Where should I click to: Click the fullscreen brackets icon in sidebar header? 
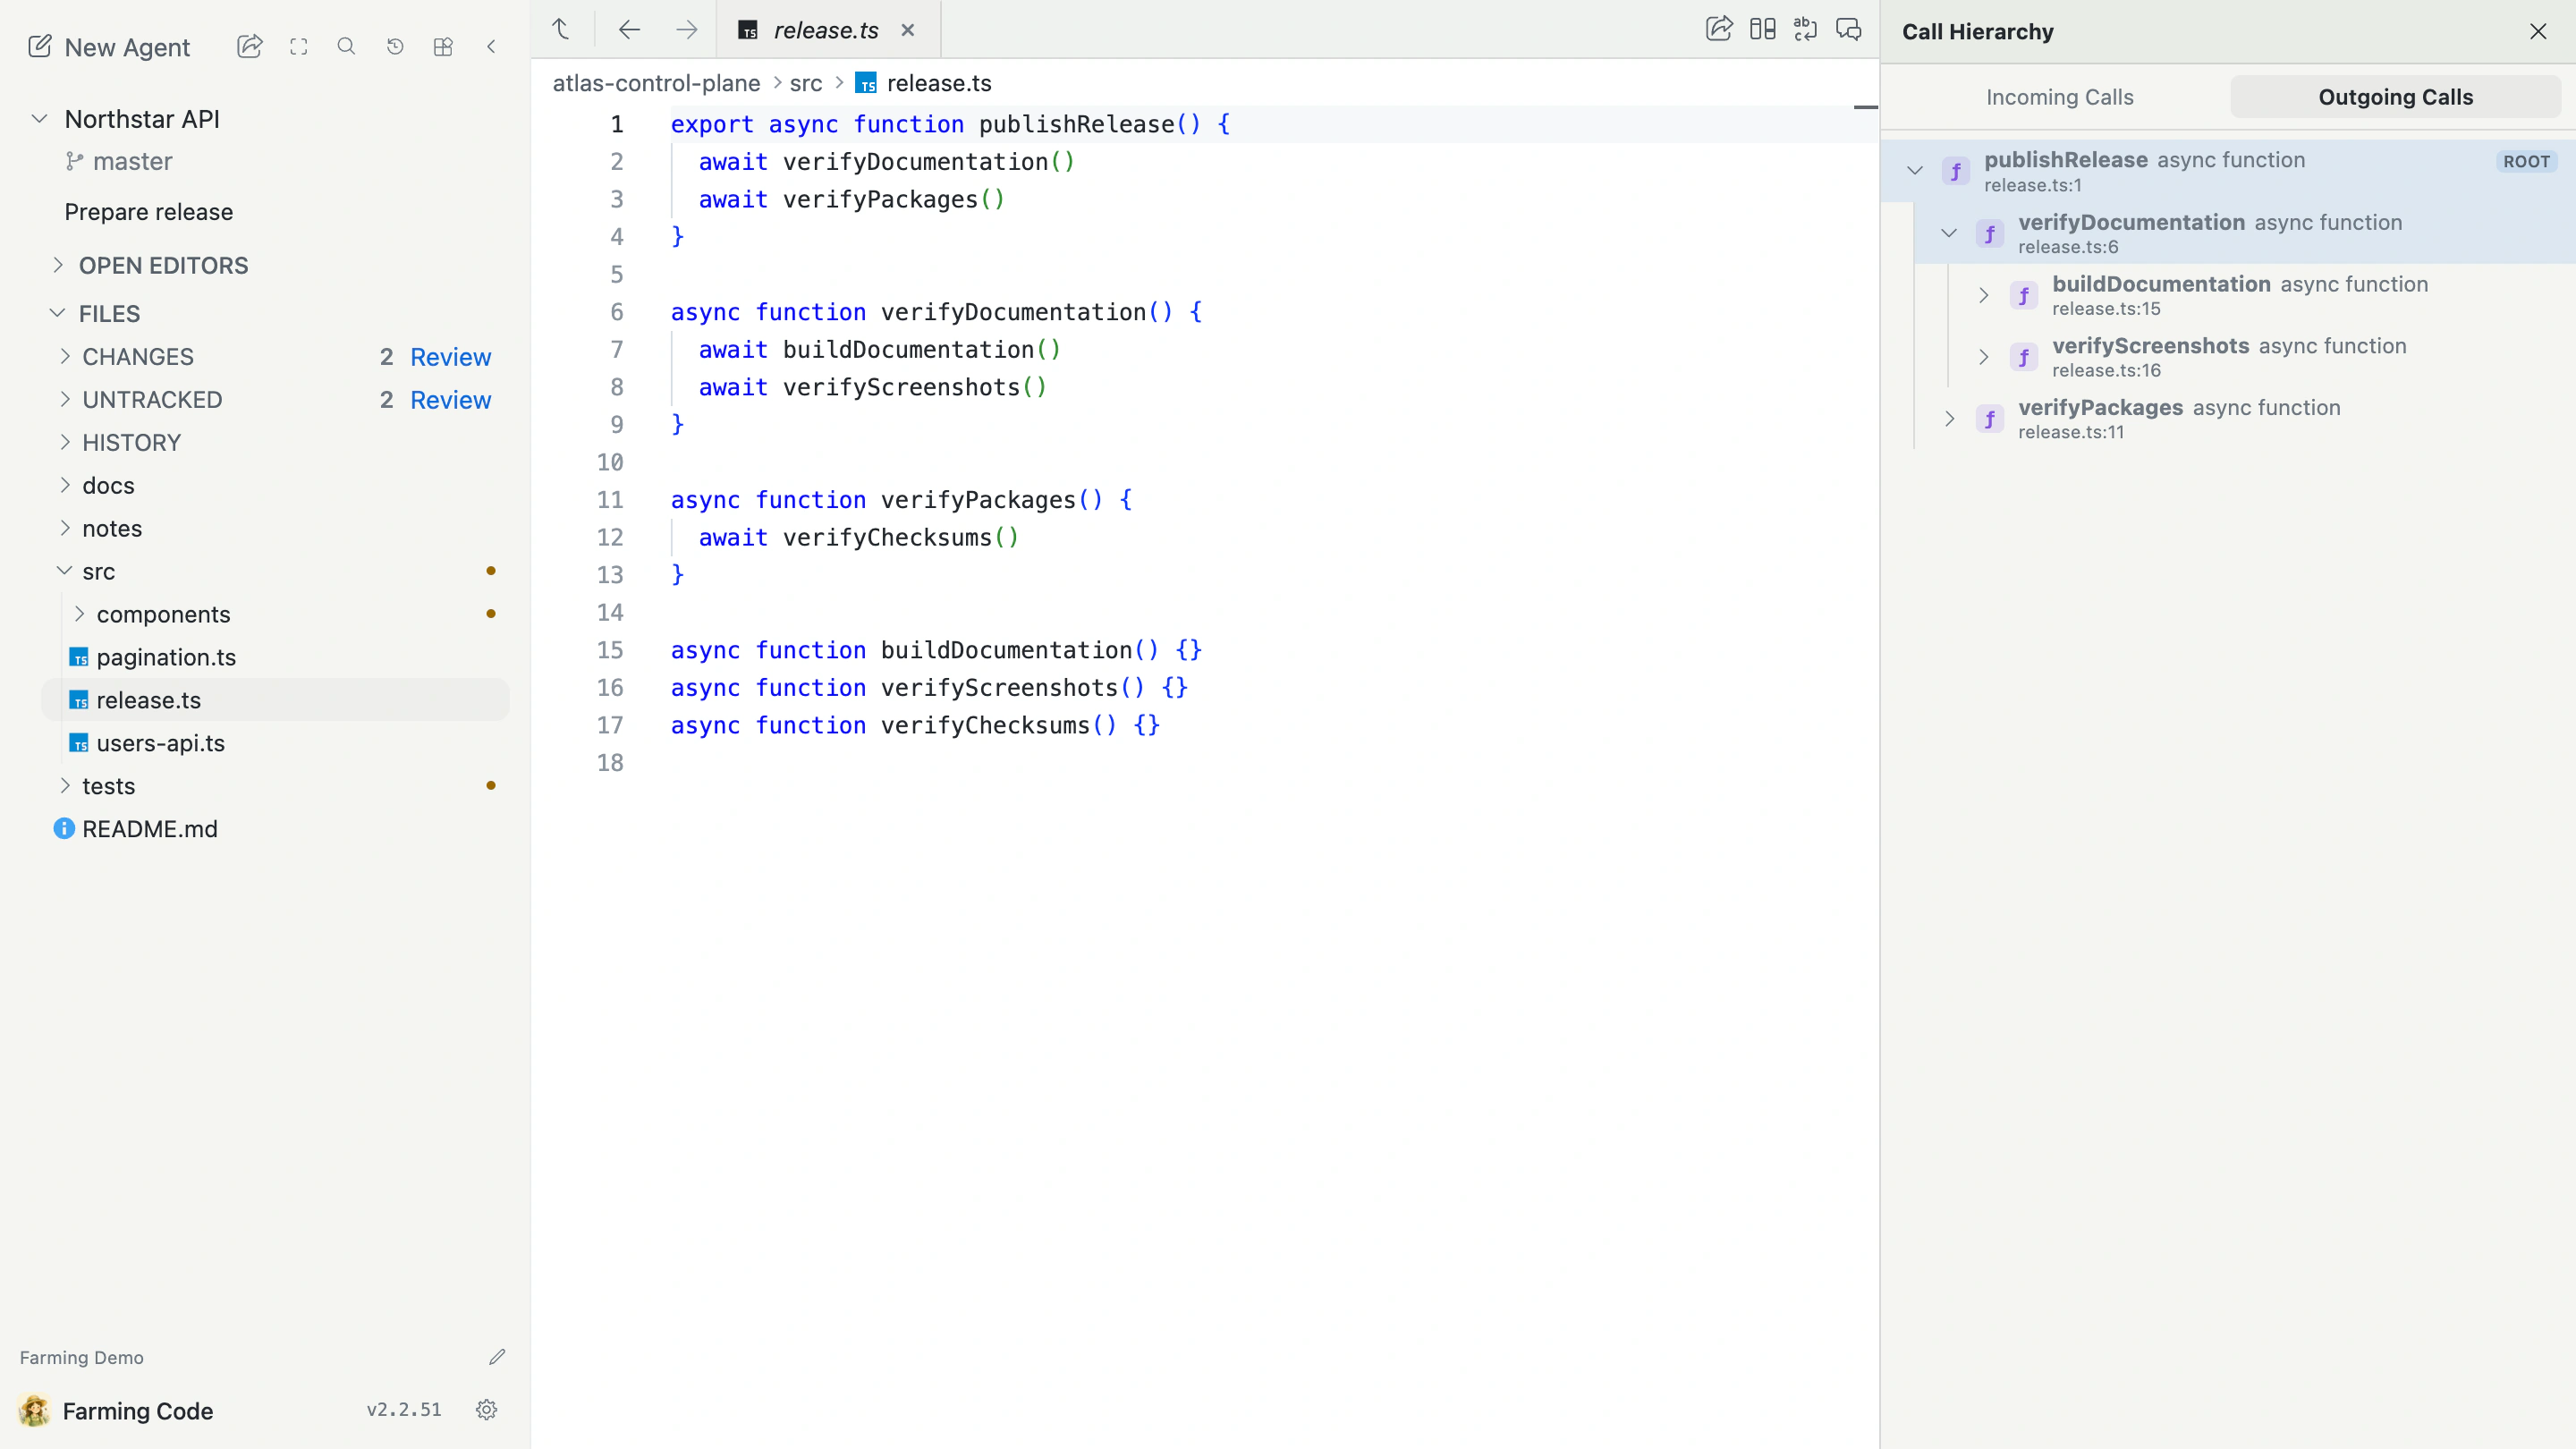pos(298,46)
